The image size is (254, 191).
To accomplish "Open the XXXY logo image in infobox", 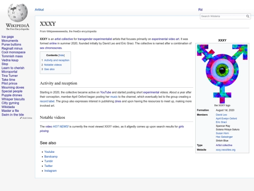I will tap(222, 74).
